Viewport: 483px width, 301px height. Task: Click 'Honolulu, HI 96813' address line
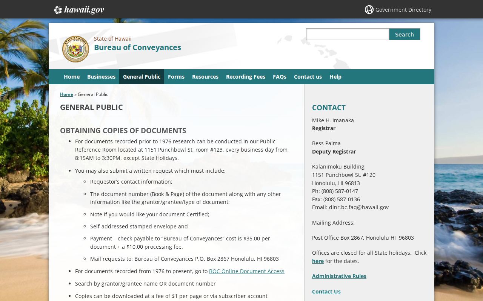[x=336, y=183]
